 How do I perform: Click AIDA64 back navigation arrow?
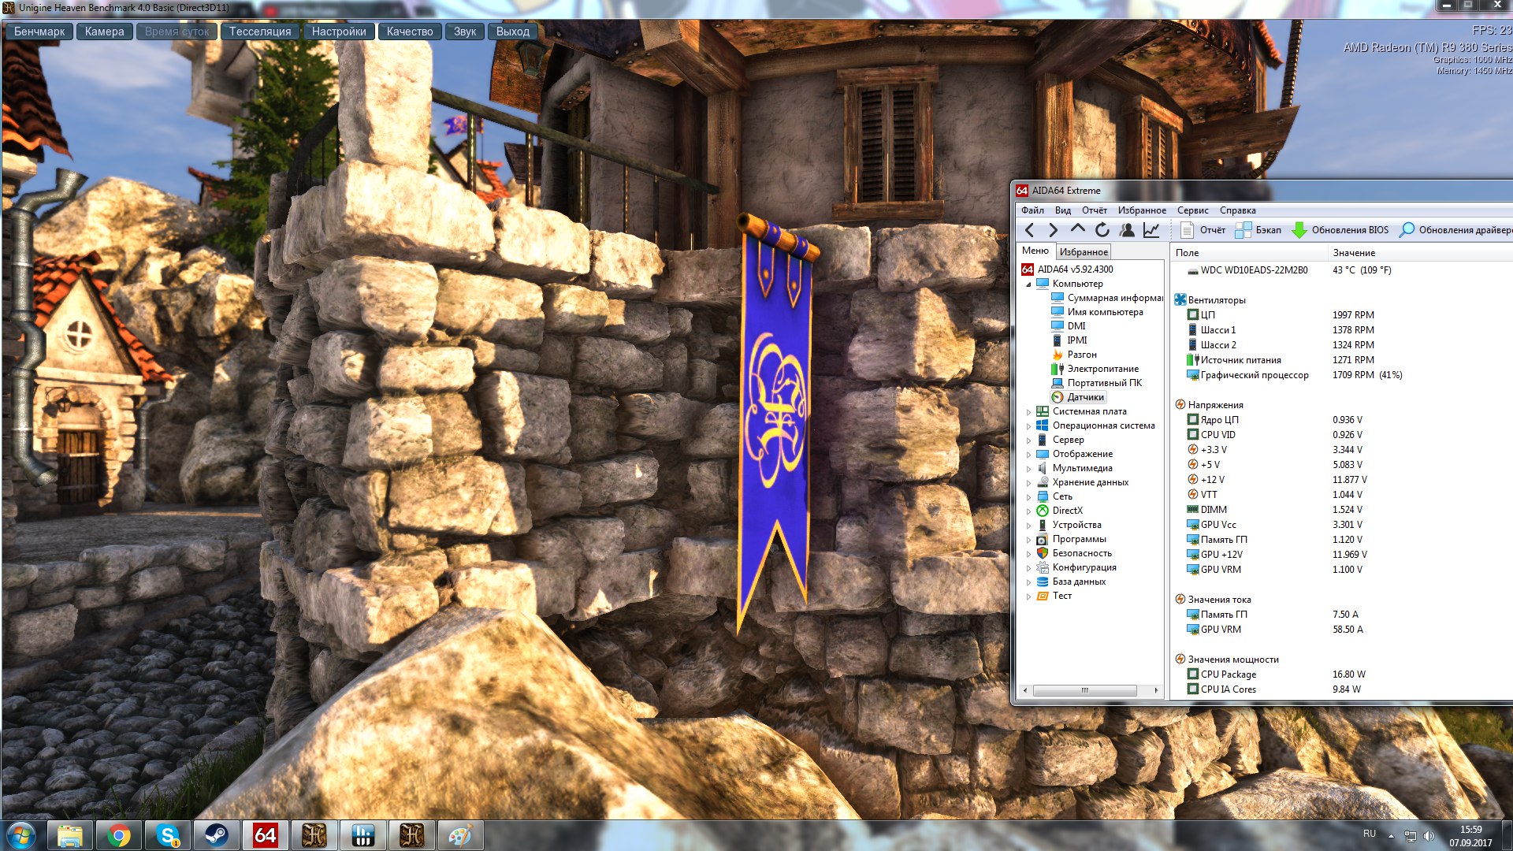point(1029,230)
